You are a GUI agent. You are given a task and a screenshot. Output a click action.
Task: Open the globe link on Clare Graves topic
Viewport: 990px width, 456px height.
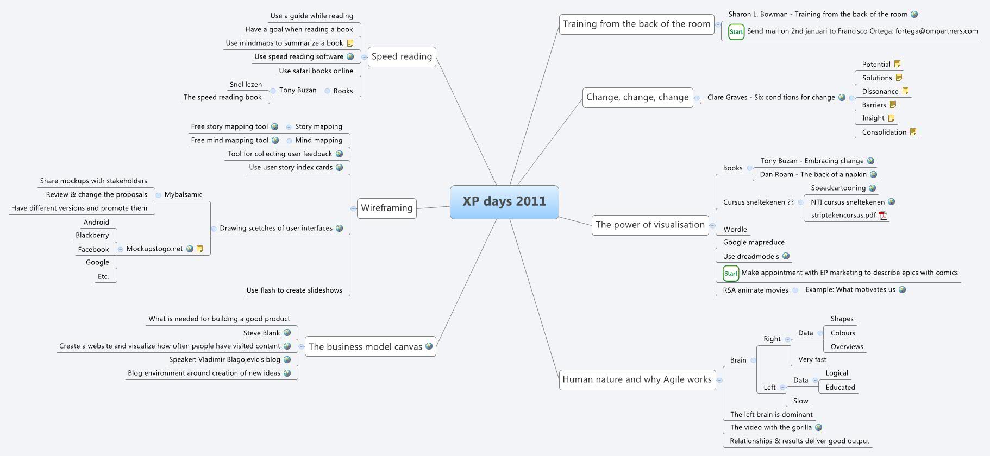point(842,98)
